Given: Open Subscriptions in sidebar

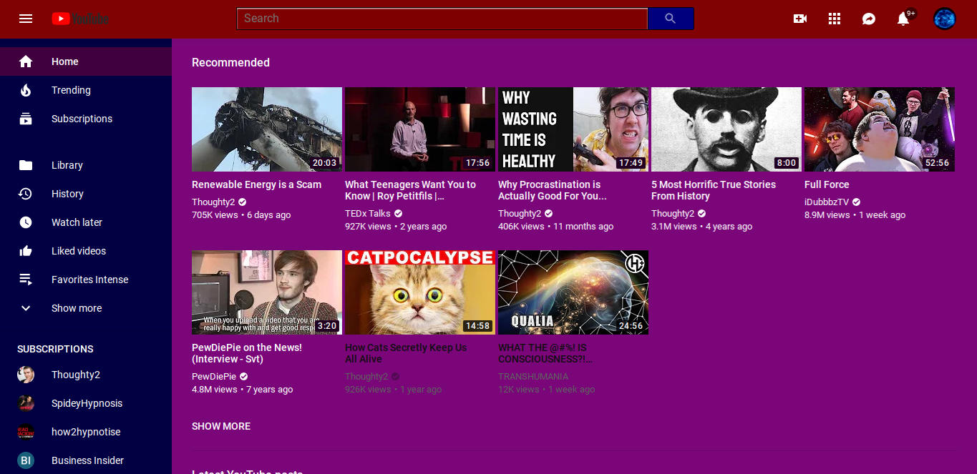Looking at the screenshot, I should (82, 119).
